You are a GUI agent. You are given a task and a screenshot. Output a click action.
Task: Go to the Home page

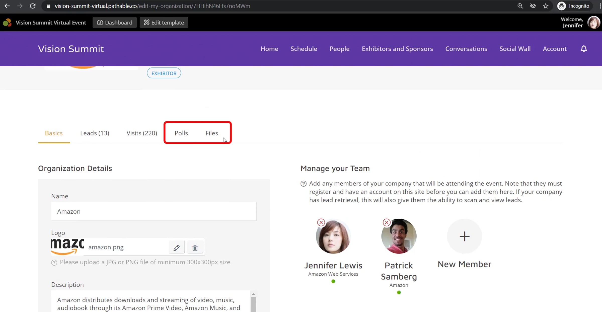click(269, 49)
